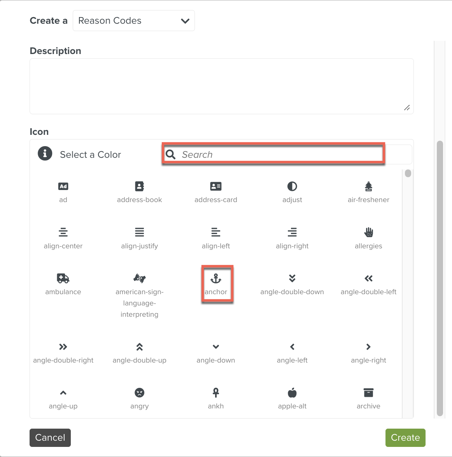Open the Select a Color picker
The height and width of the screenshot is (457, 452).
[90, 155]
